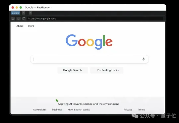Open the Advertising footer link
The width and height of the screenshot is (179, 123).
40,110
